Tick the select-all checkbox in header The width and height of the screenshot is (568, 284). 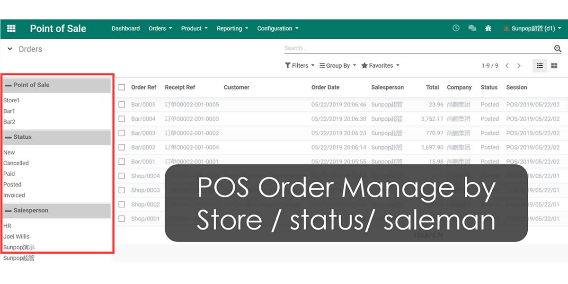tap(122, 88)
